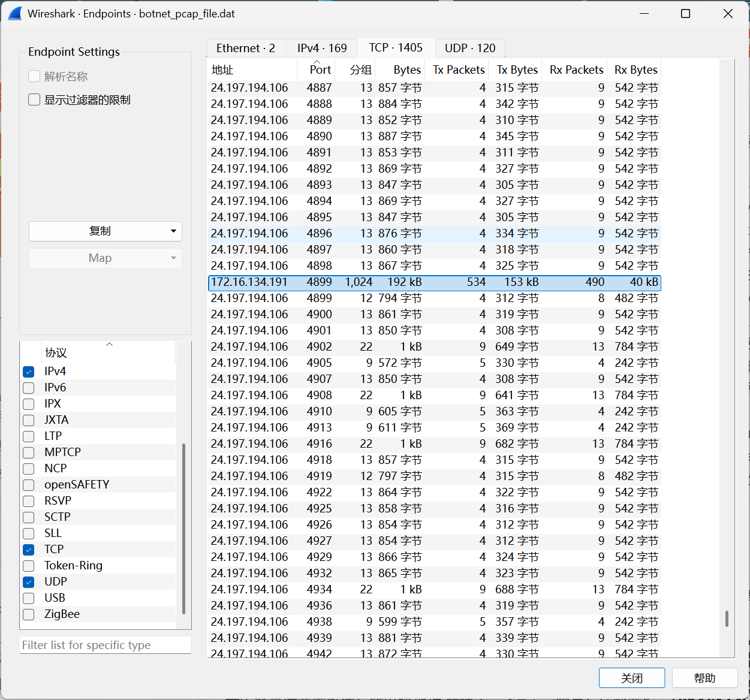Select the row with port 4887
Viewport: 750px width, 700px height.
pyautogui.click(x=435, y=88)
